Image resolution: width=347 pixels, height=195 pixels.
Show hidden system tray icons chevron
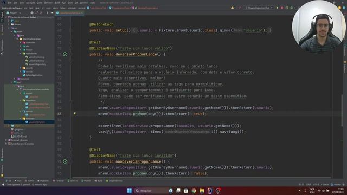(x=300, y=191)
